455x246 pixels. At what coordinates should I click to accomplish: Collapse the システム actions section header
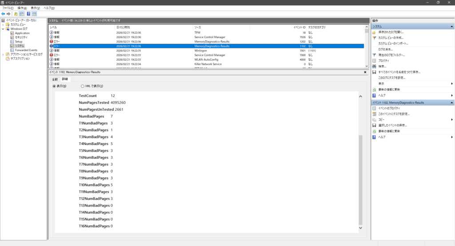tap(451, 27)
